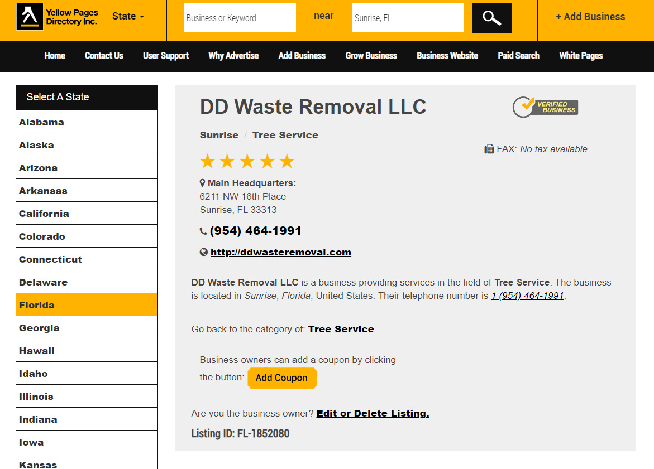Click the bold (954) 464-1991 phone number
Image resolution: width=654 pixels, height=469 pixels.
pos(255,231)
